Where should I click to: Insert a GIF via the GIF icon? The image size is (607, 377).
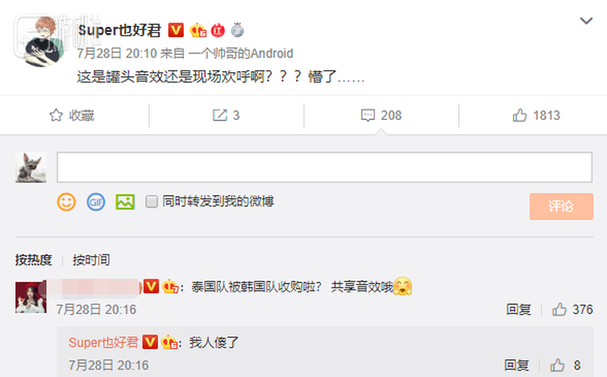point(96,202)
